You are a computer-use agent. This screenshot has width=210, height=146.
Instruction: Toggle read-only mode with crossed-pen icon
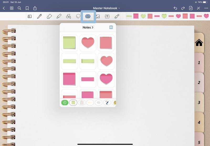(198, 8)
